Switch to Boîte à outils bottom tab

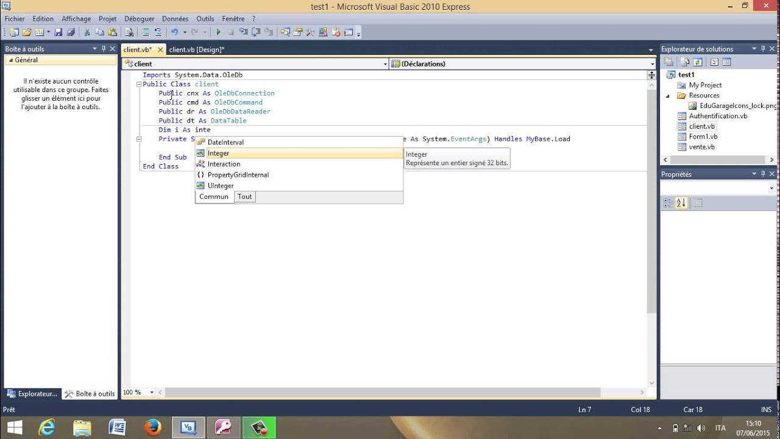pyautogui.click(x=90, y=394)
